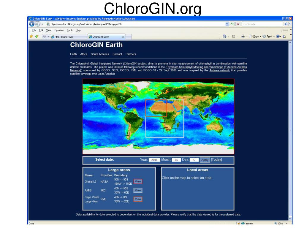Viewport: 304px width, 228px height.
Task: Click the green Refresh page icon
Action: point(232,24)
